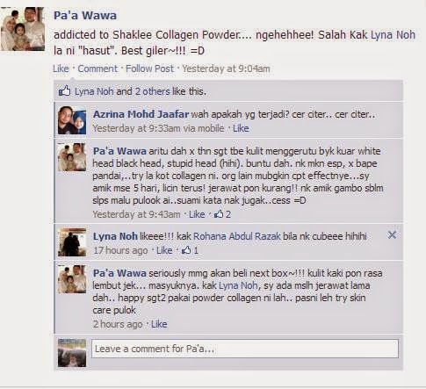Screen dimensions: 426x389
Task: Open the 'Yesterday at 9:04am' timestamp
Action: [226, 68]
